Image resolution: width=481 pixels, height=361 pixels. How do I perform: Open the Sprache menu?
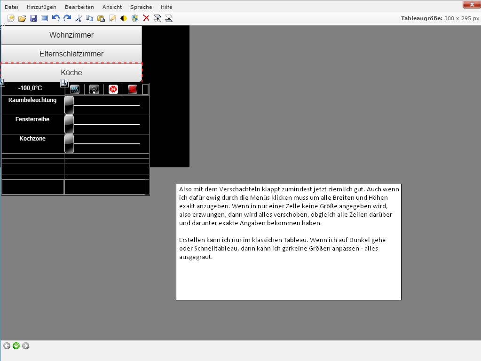point(141,7)
